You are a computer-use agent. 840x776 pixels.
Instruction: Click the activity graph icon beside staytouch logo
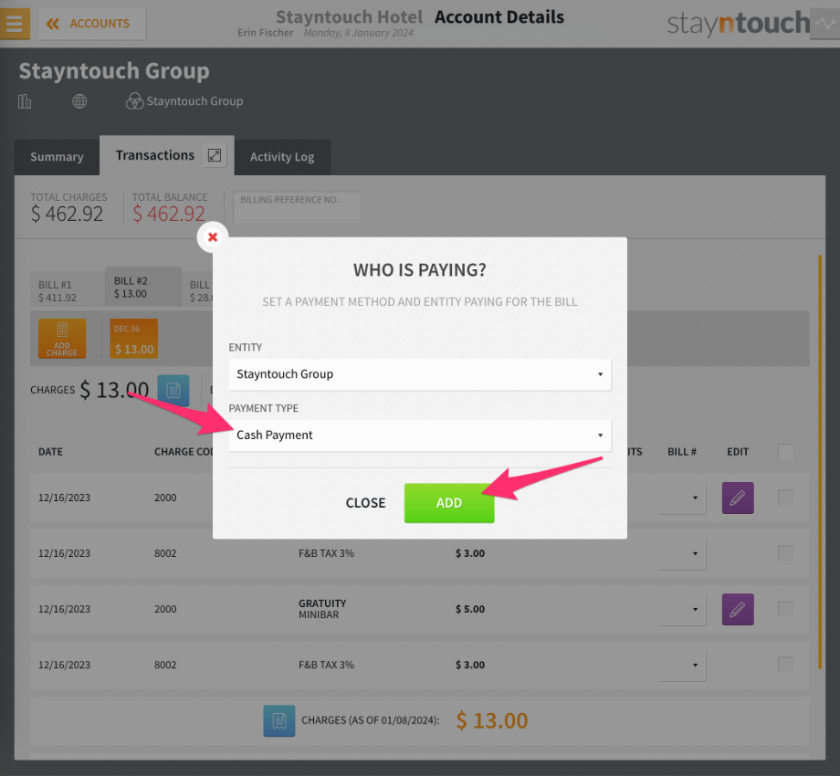click(825, 24)
